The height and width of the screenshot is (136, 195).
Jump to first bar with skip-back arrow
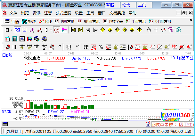click(x=73, y=30)
